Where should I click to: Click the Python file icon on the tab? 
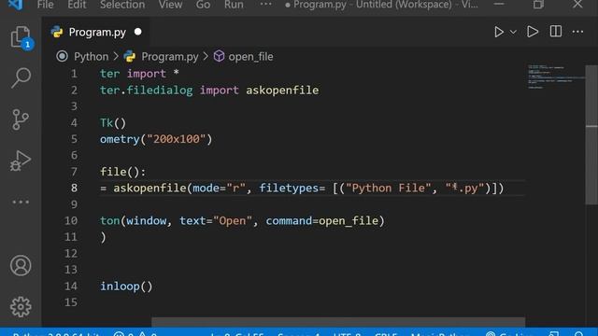point(57,32)
